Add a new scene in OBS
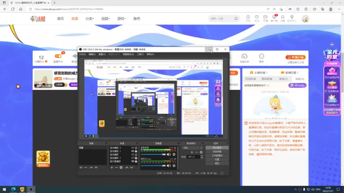 point(81,167)
